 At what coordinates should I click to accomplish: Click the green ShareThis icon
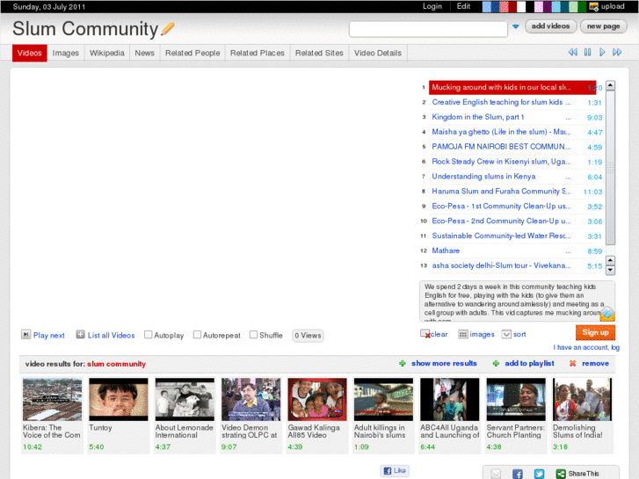coord(561,474)
